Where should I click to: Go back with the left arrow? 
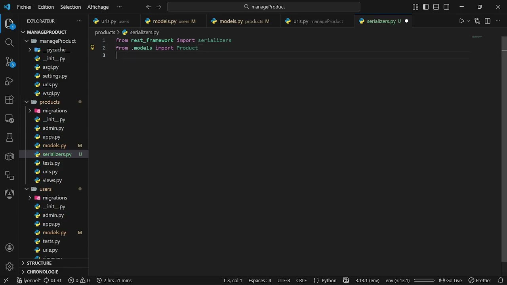[x=149, y=7]
